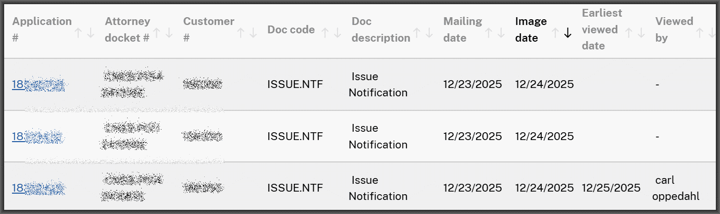The height and width of the screenshot is (214, 720).
Task: Sort Mailing date descending arrow
Action: [501, 33]
